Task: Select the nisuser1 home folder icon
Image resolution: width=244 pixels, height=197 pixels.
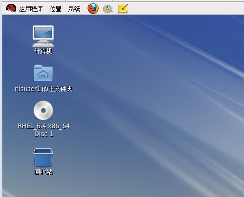Action: 43,73
